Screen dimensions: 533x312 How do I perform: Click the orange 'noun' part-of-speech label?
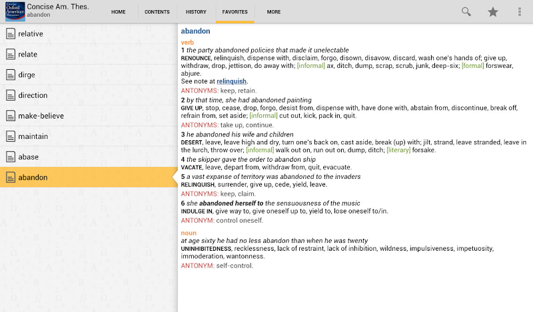pyautogui.click(x=189, y=233)
